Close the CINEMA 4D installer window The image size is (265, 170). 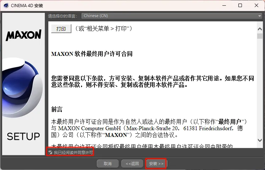256,5
